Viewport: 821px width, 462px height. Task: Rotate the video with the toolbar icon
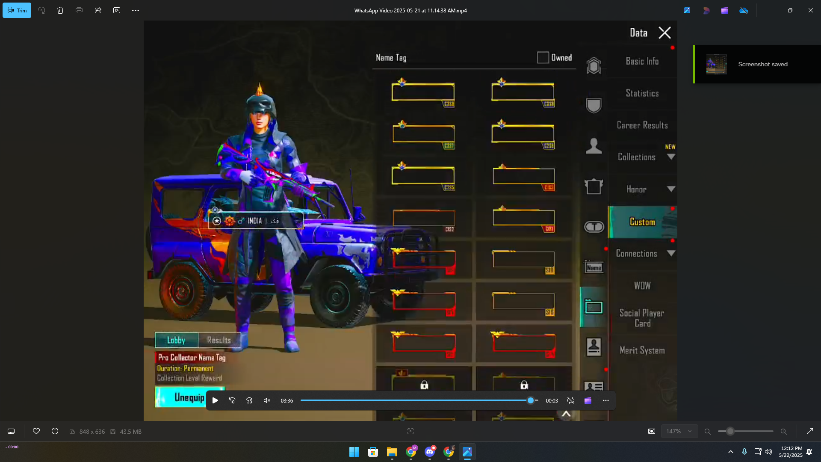[x=41, y=10]
